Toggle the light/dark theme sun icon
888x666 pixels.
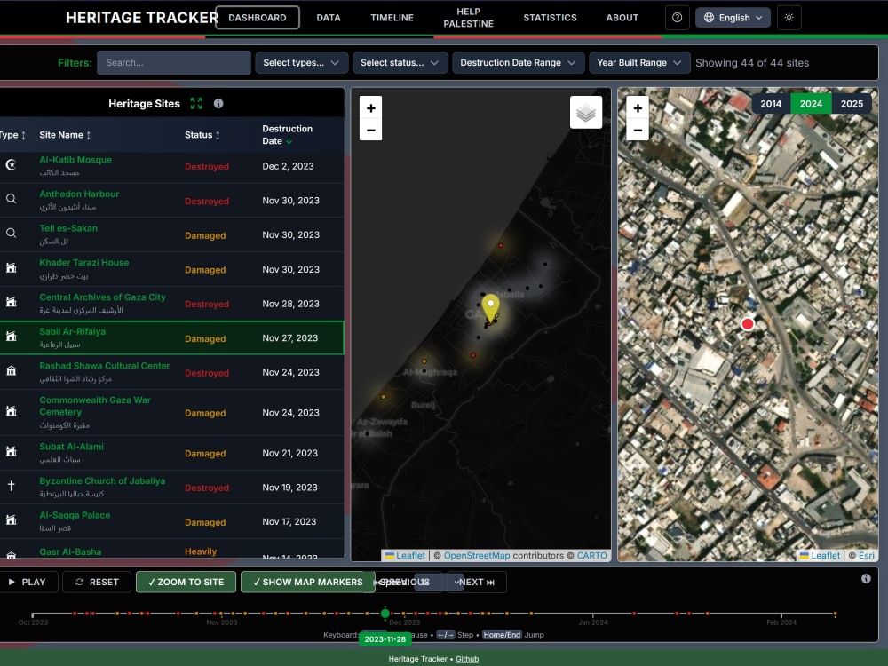click(789, 18)
